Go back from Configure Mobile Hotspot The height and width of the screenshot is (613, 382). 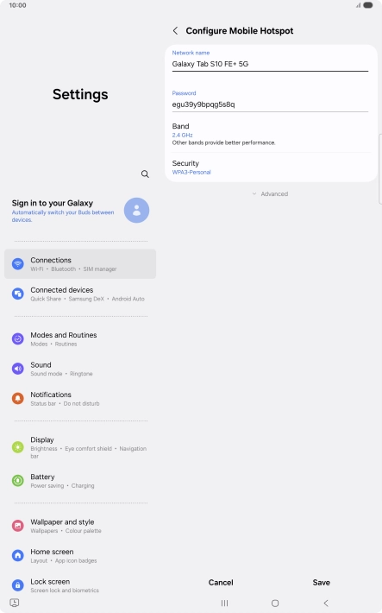(x=175, y=31)
